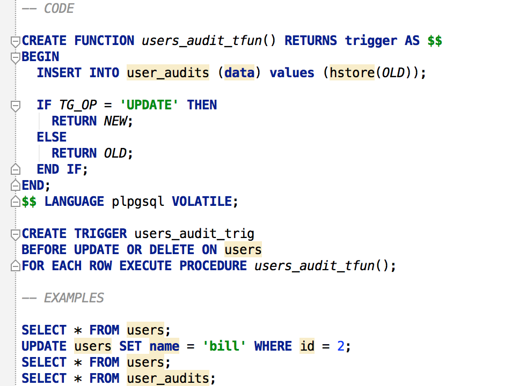Collapse the CREATE TRIGGER users_audit_trig block
The height and width of the screenshot is (386, 526).
(x=15, y=234)
